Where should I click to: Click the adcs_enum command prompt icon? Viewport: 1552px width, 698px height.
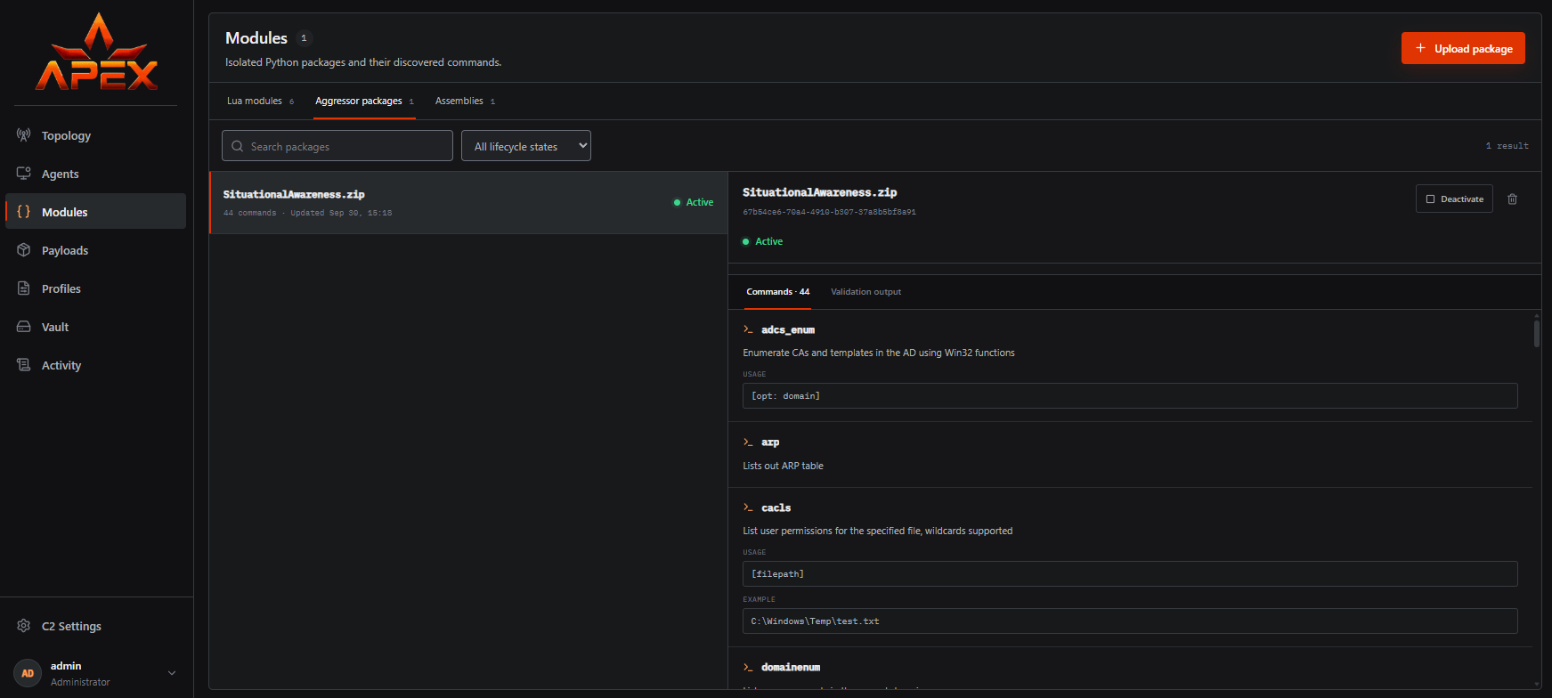(748, 329)
